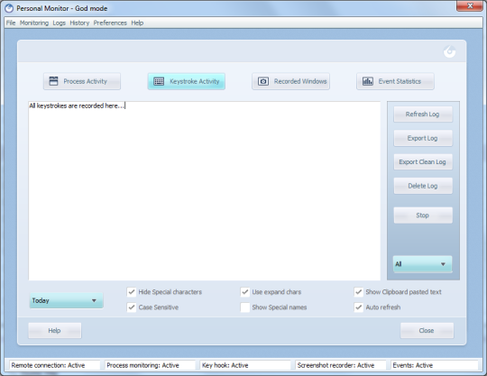Click the Personal Monitor title bar icon
Screen dimensions: 487x376
(x=9, y=8)
